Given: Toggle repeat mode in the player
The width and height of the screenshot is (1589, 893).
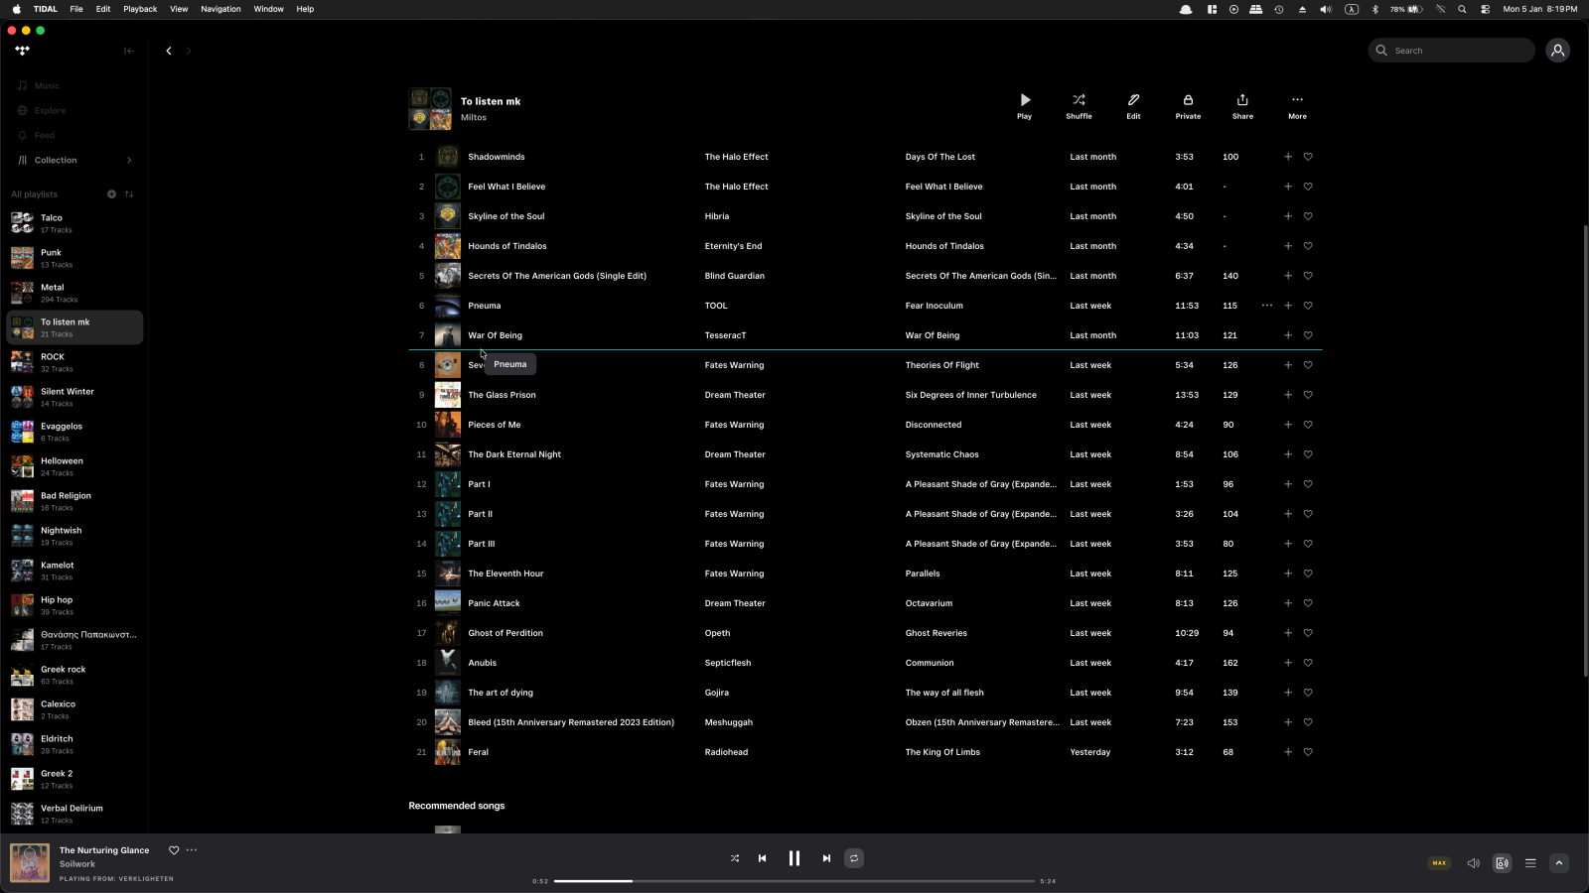Looking at the screenshot, I should point(854,858).
